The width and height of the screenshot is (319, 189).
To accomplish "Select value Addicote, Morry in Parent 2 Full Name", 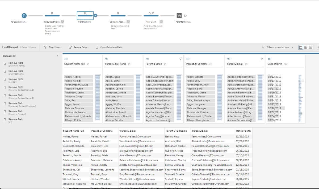I will click(x=201, y=97).
